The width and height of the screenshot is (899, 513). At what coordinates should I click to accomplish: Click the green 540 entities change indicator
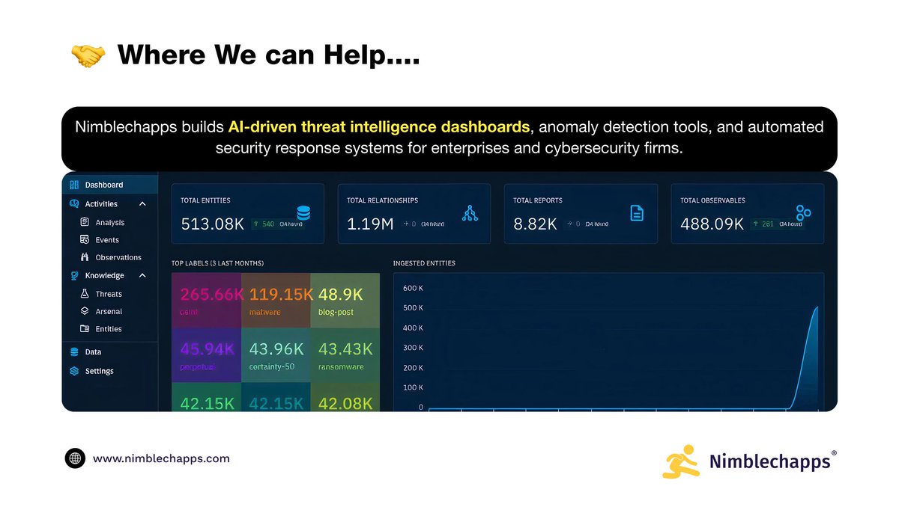pos(264,224)
